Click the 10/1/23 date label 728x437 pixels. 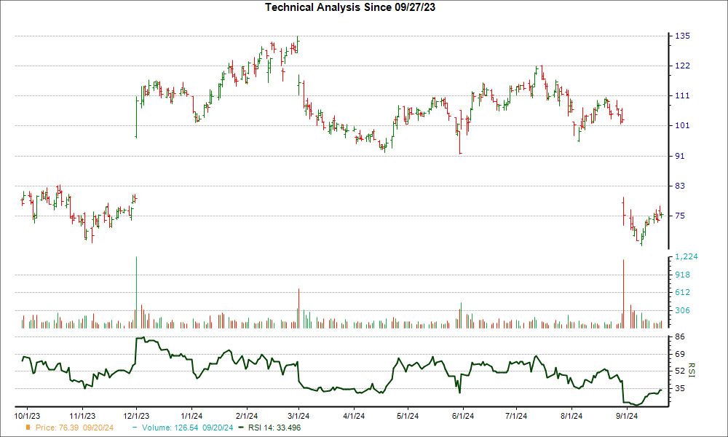coord(28,416)
